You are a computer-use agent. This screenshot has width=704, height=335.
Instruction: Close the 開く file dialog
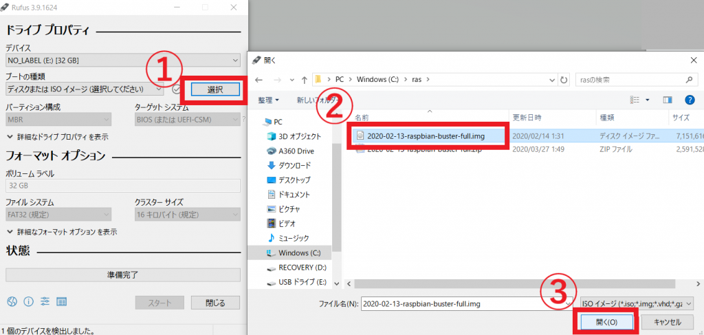(x=694, y=60)
